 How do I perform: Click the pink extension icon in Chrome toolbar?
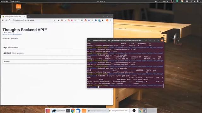tap(72, 20)
